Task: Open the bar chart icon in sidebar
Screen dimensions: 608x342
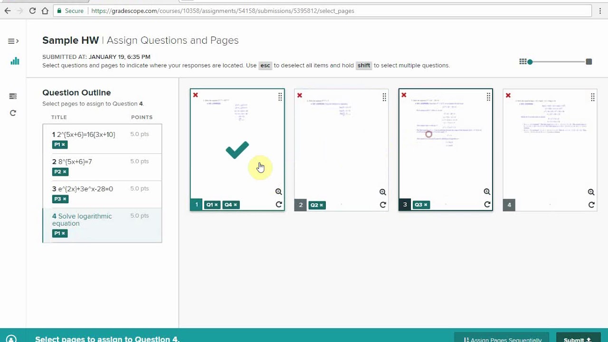Action: click(x=15, y=61)
